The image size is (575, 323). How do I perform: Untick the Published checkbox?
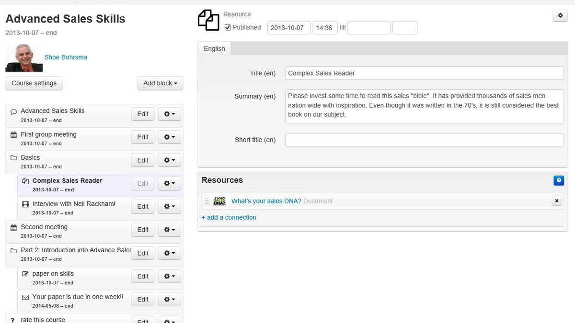[x=228, y=27]
